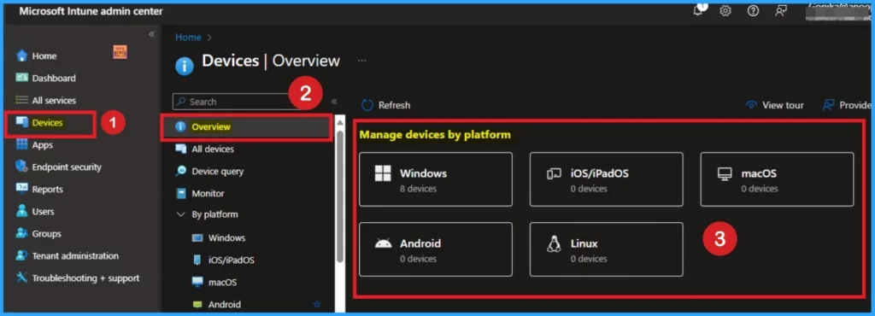The image size is (875, 316).
Task: Open the ellipsis menu beside Devices Overview
Action: [x=361, y=60]
